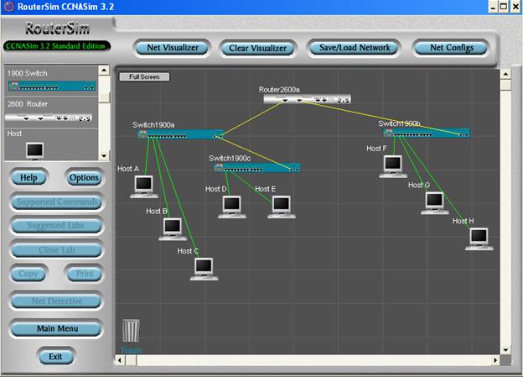Viewport: 523px width, 377px height.
Task: Select the Router2600a device icon
Action: tap(308, 99)
